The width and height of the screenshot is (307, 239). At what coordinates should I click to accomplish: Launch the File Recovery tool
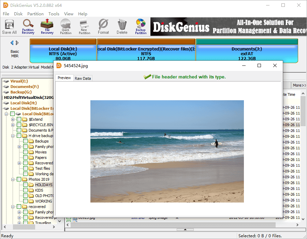pyautogui.click(x=47, y=27)
